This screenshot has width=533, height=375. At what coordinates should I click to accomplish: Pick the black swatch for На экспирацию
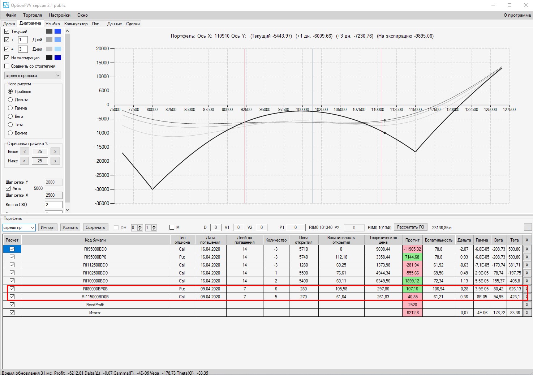coord(49,58)
